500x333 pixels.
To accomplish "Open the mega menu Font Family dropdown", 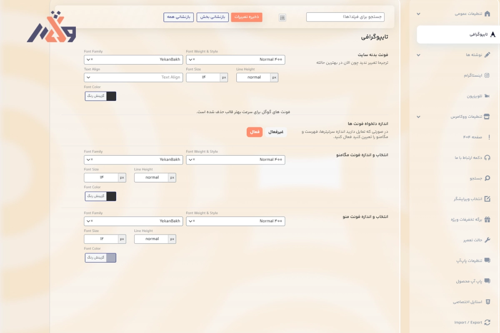I will click(x=133, y=160).
